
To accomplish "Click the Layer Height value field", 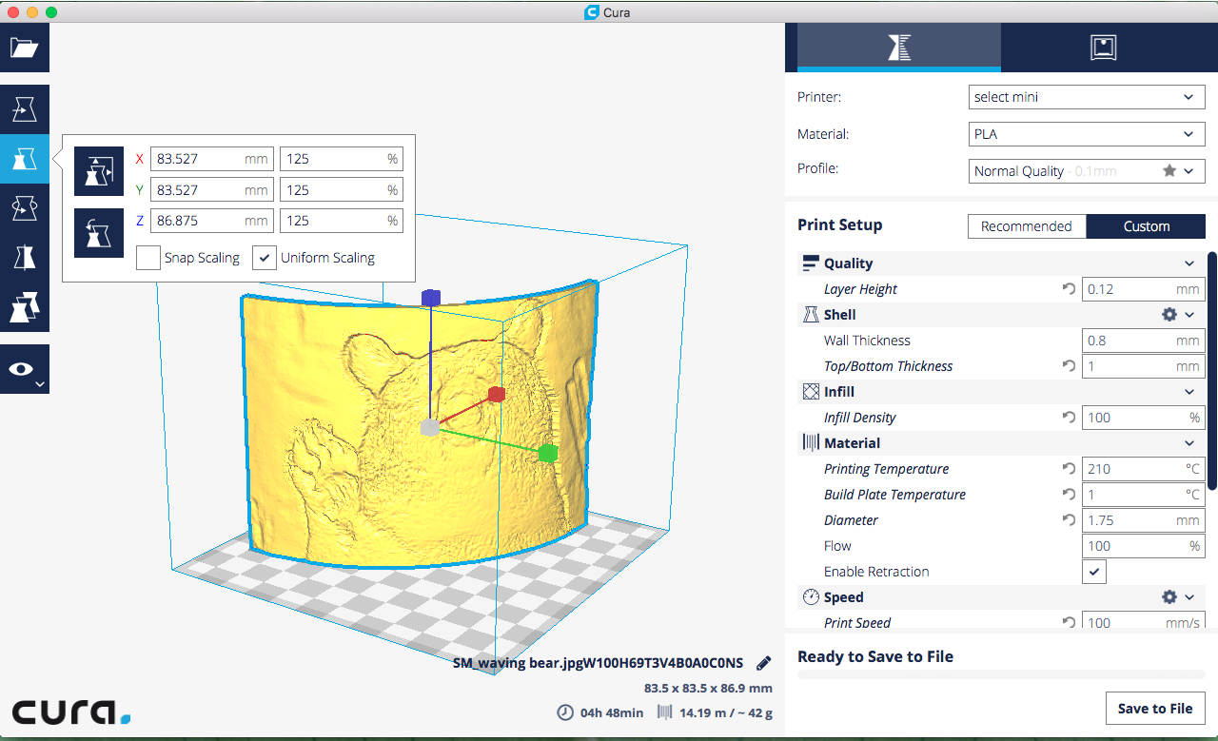I will click(x=1144, y=289).
